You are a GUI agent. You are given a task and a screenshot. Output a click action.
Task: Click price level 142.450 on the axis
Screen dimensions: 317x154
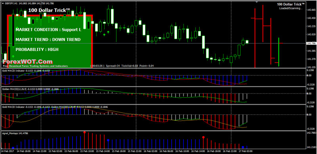click(311, 18)
